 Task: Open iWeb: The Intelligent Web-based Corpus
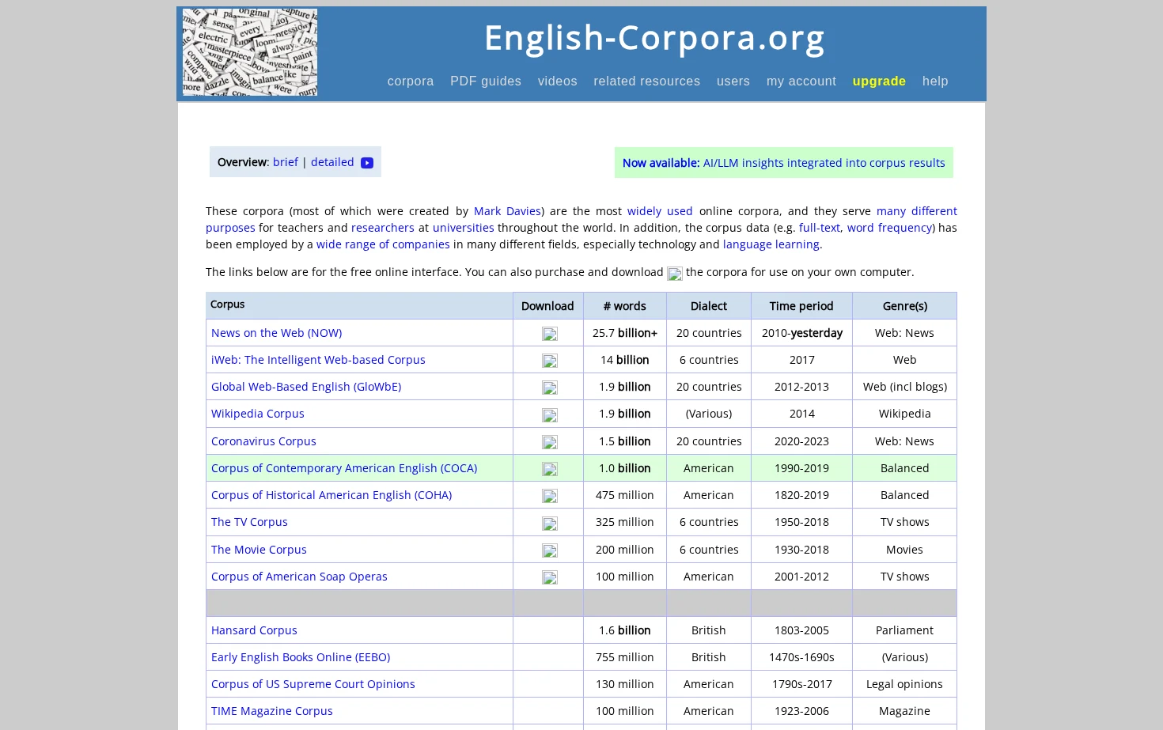pyautogui.click(x=318, y=360)
